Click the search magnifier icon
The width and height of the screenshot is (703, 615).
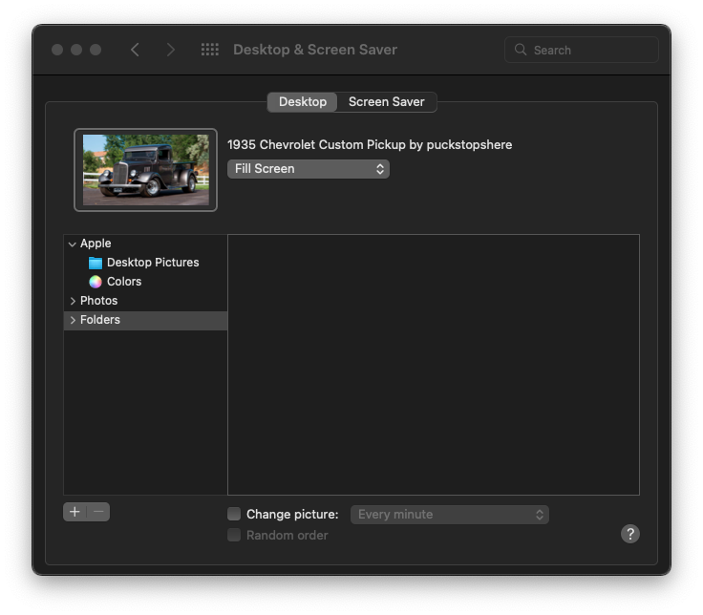[x=520, y=50]
